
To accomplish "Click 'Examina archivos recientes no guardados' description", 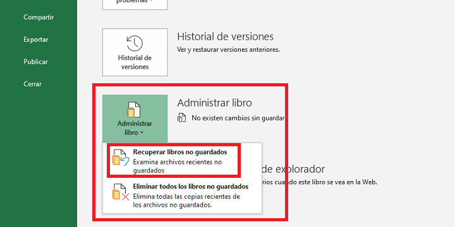I will click(x=178, y=166).
